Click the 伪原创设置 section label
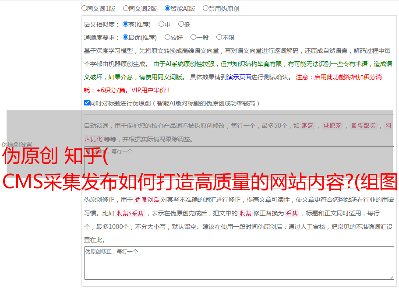The width and height of the screenshot is (399, 288). click(17, 144)
